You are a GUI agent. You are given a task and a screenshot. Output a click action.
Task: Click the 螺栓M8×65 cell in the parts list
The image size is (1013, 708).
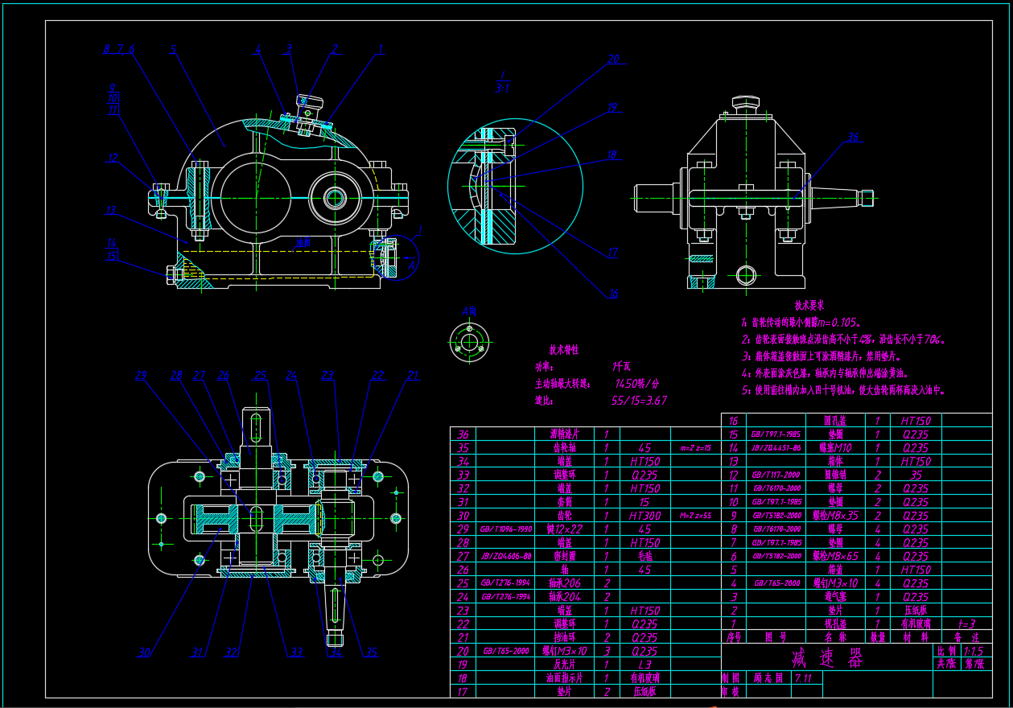tap(834, 556)
